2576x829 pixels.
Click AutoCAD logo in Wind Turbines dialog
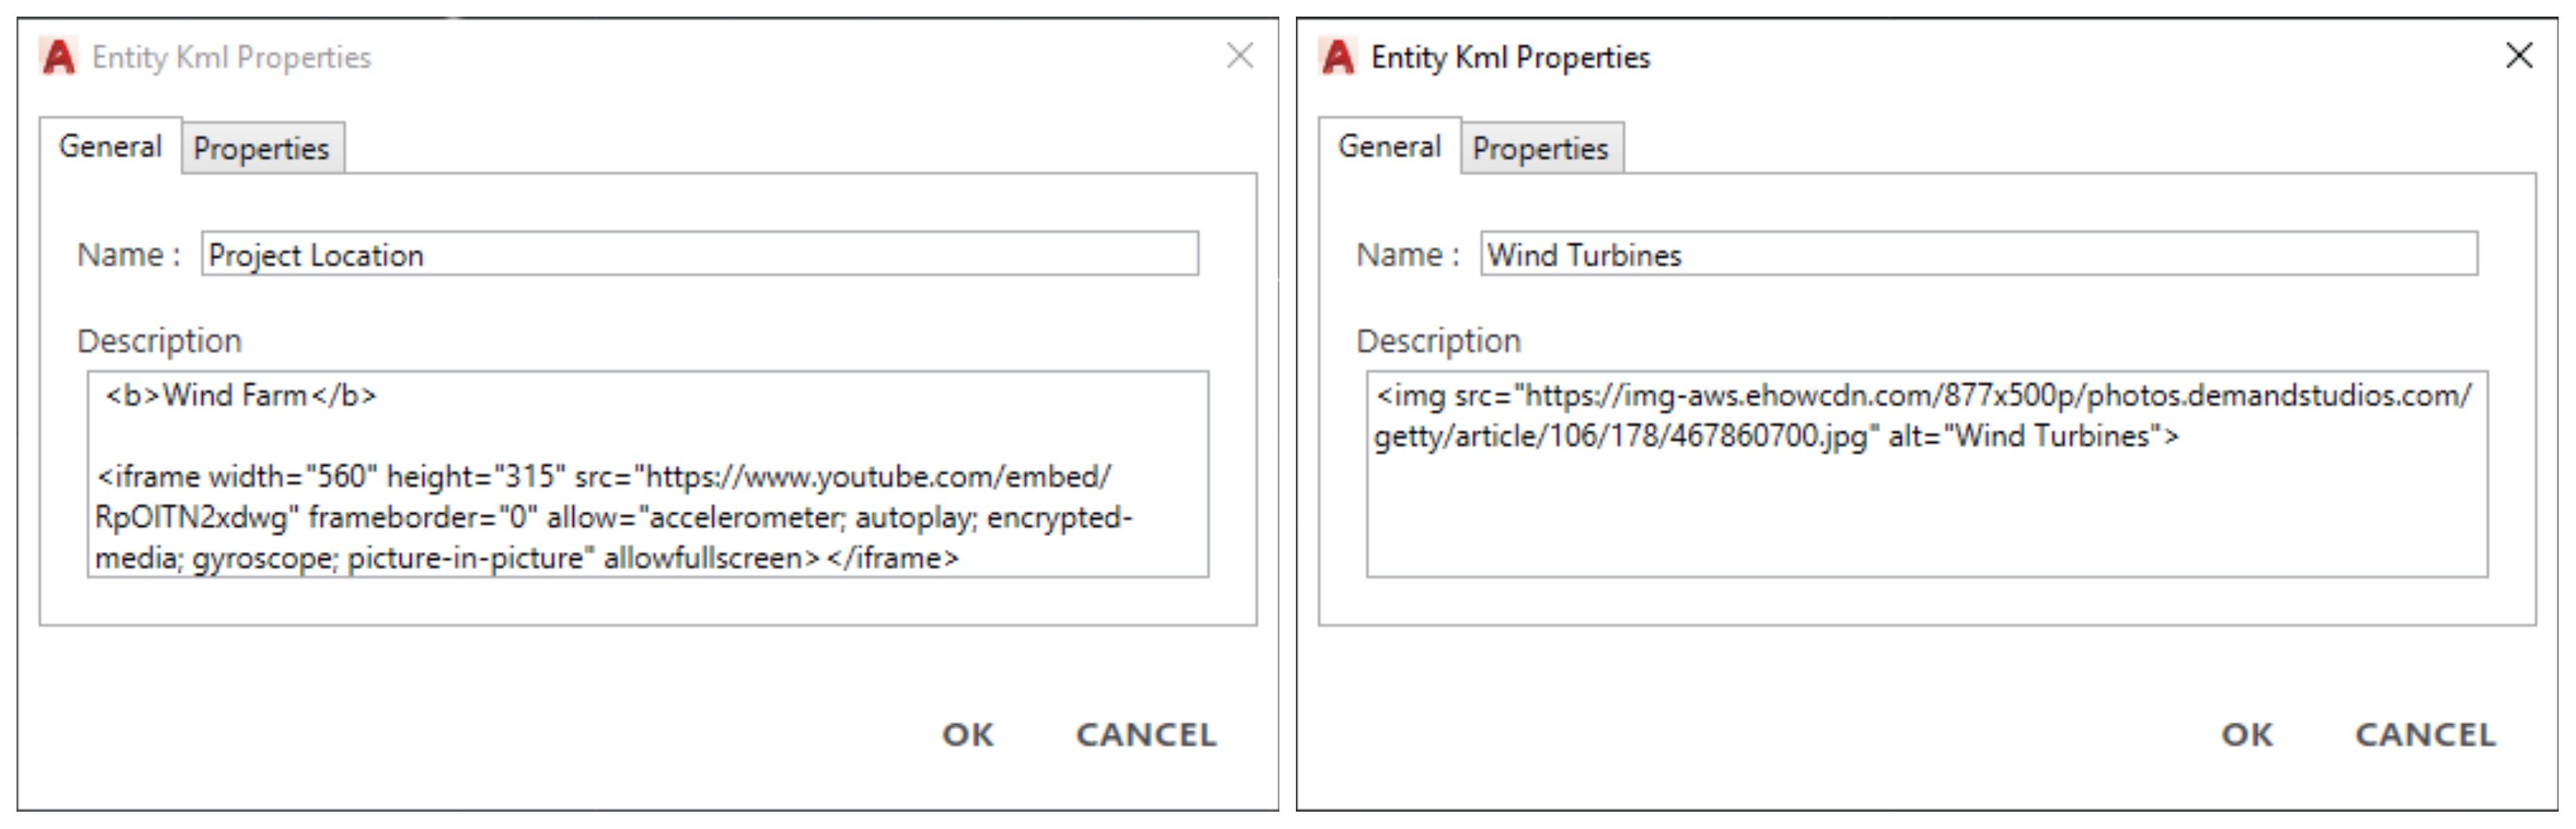coord(1337,57)
